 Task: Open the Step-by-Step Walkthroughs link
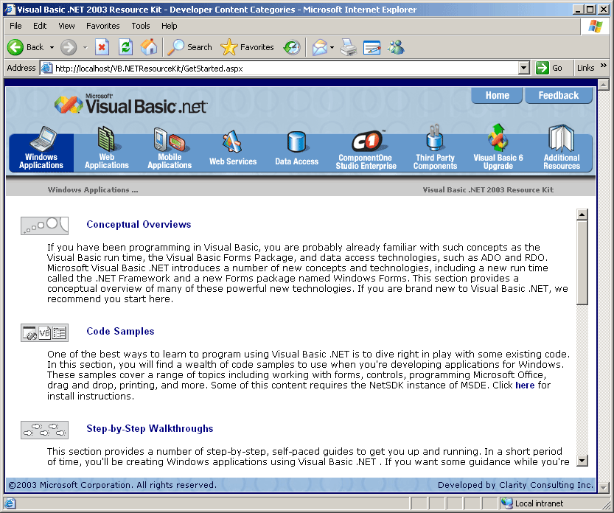click(150, 429)
